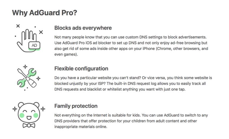This screenshot has height=139, width=229.
Task: Click the AD badge on the hand
Action: click(34, 45)
